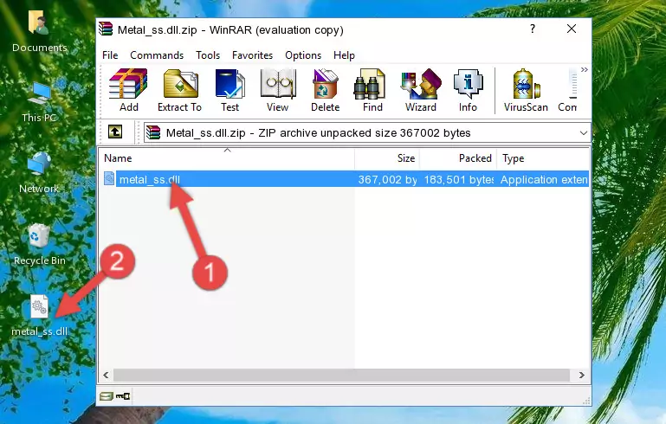Click the file icon of metal_ss.dll row
666x424 pixels.
point(109,178)
